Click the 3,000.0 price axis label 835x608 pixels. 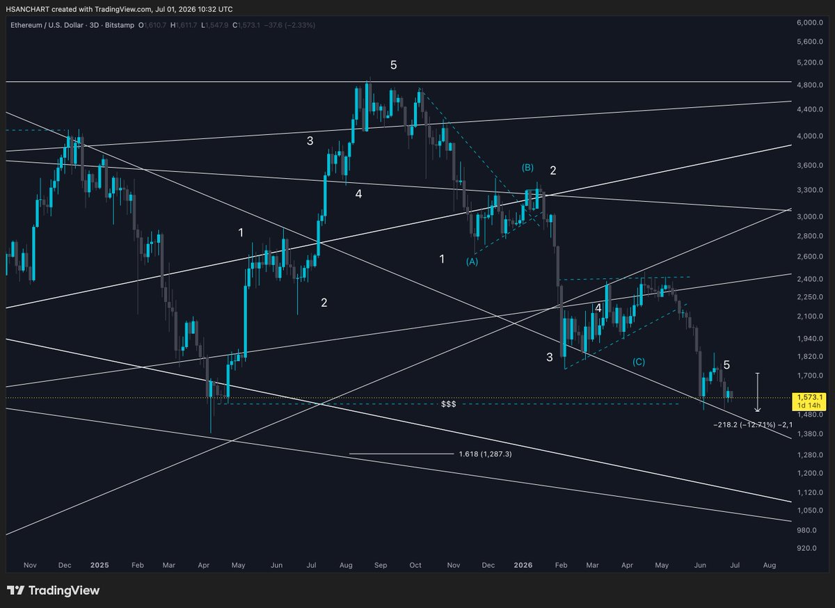(x=811, y=217)
